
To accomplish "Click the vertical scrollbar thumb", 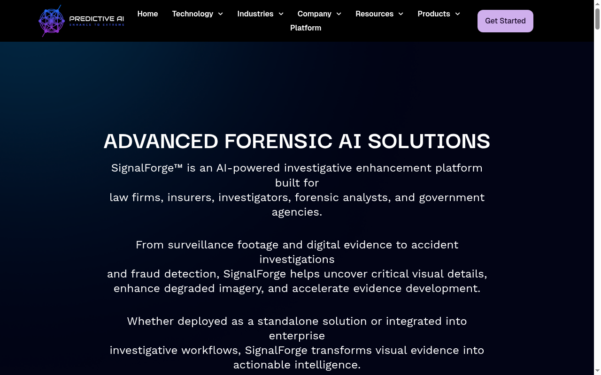I will click(597, 19).
